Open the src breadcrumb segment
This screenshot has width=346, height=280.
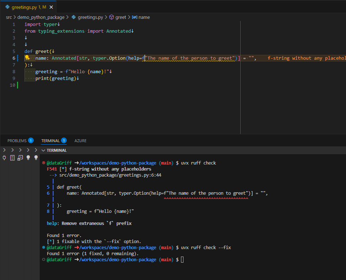point(9,17)
